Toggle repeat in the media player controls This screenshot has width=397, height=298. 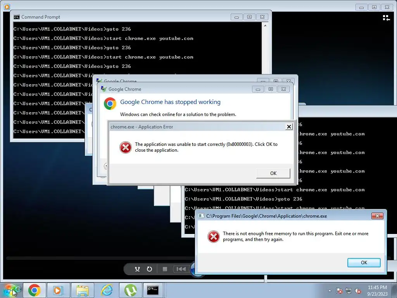click(x=149, y=269)
